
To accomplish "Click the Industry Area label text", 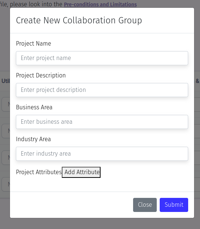I will 33,139.
